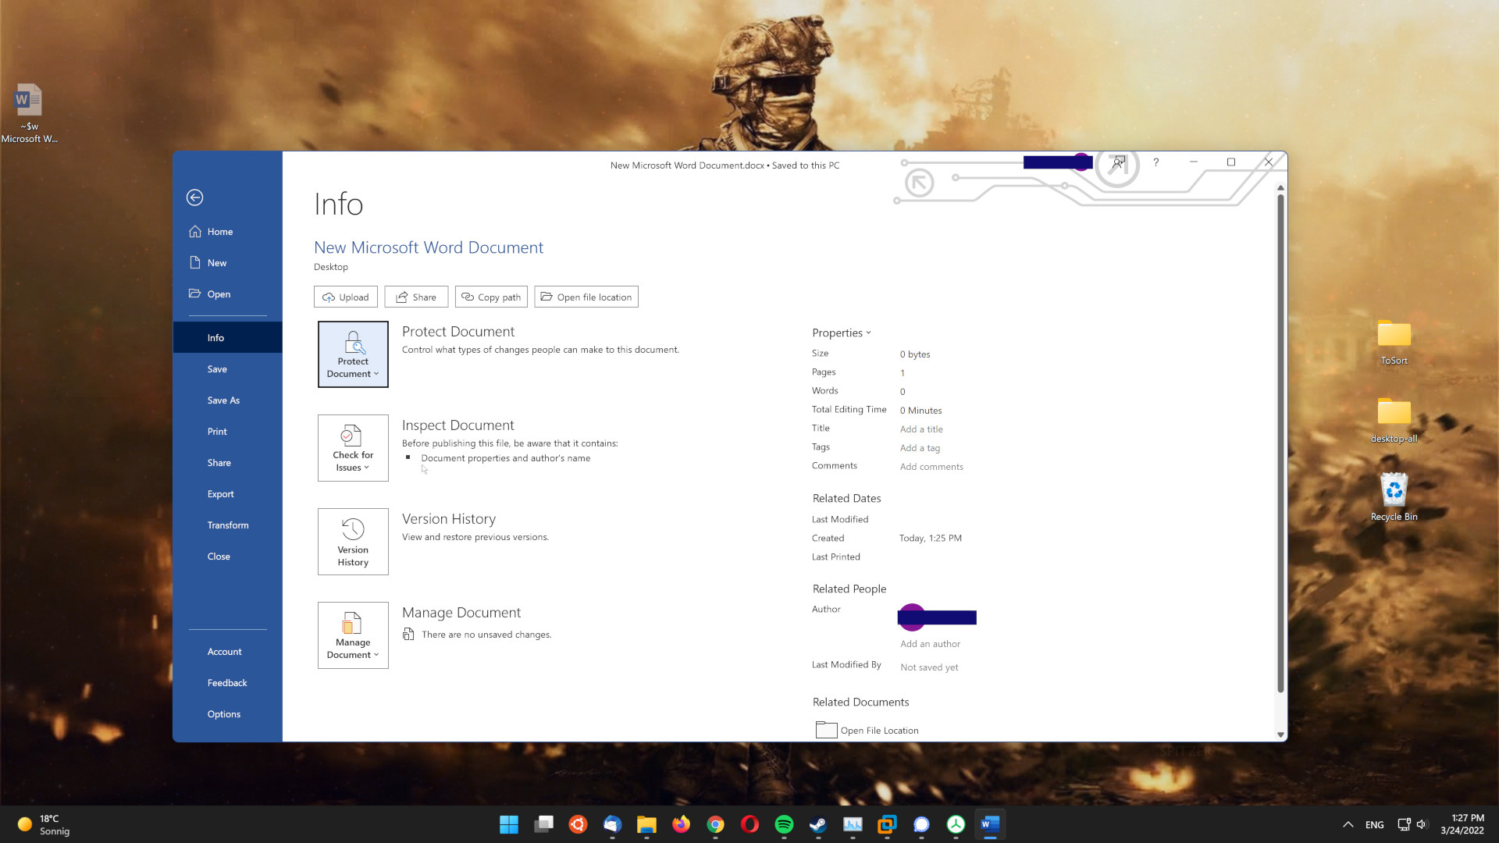The width and height of the screenshot is (1499, 843).
Task: Select the ToSort desktop folder
Action: click(1394, 343)
